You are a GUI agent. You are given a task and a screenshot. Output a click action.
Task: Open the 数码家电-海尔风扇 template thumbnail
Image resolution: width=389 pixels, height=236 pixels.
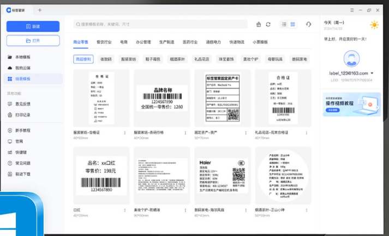[223, 176]
